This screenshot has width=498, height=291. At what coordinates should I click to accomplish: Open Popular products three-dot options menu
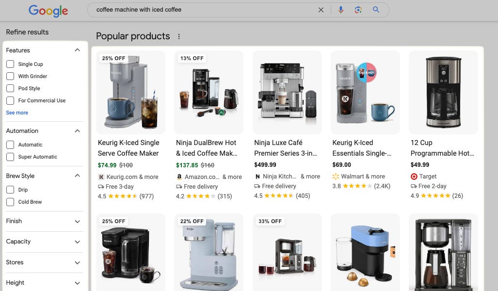coord(179,36)
